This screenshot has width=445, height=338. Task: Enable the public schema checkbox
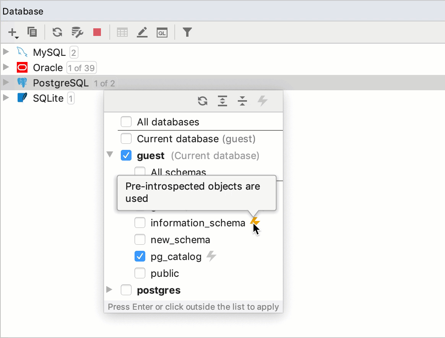140,273
